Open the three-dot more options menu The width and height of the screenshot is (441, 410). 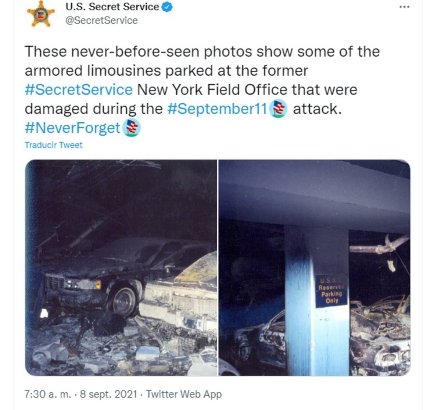click(x=404, y=7)
